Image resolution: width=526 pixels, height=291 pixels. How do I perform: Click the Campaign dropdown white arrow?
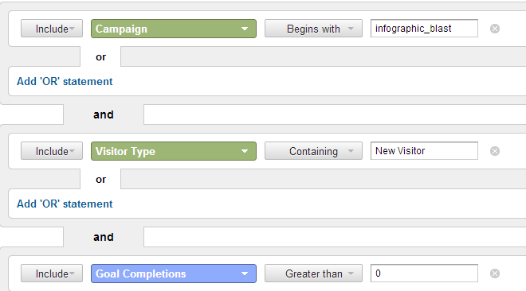pos(245,29)
